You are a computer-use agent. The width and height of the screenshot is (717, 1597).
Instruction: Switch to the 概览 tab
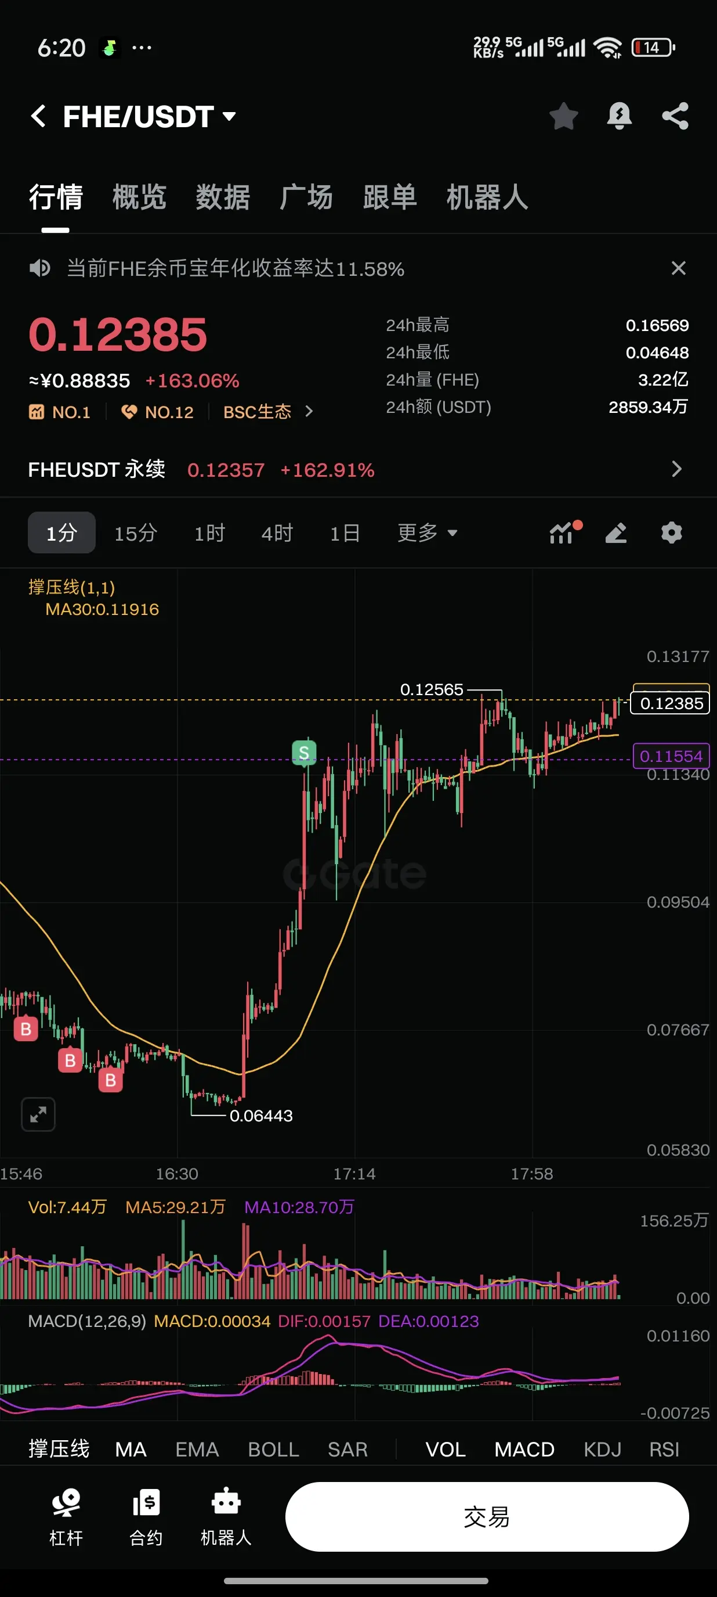coord(139,197)
